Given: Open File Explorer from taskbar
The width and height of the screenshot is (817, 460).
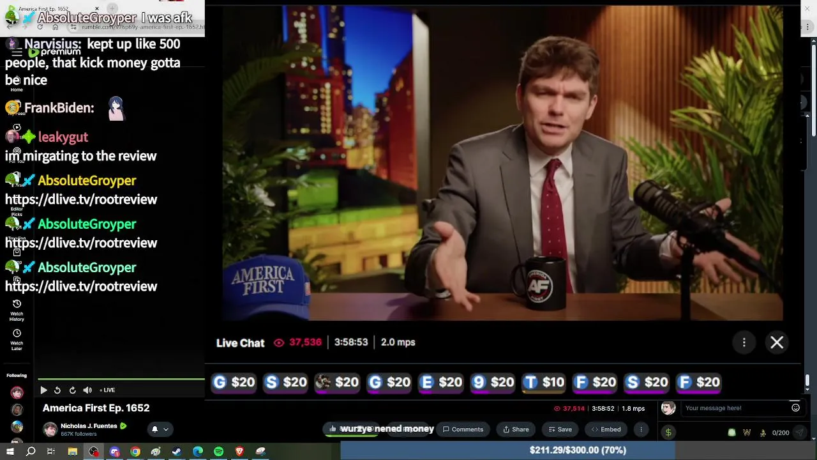Looking at the screenshot, I should pyautogui.click(x=73, y=452).
